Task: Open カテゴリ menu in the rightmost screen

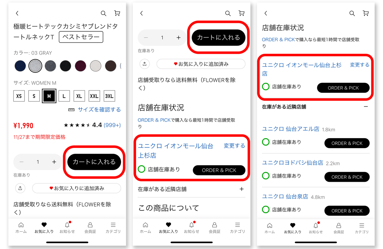Action: tap(362, 228)
